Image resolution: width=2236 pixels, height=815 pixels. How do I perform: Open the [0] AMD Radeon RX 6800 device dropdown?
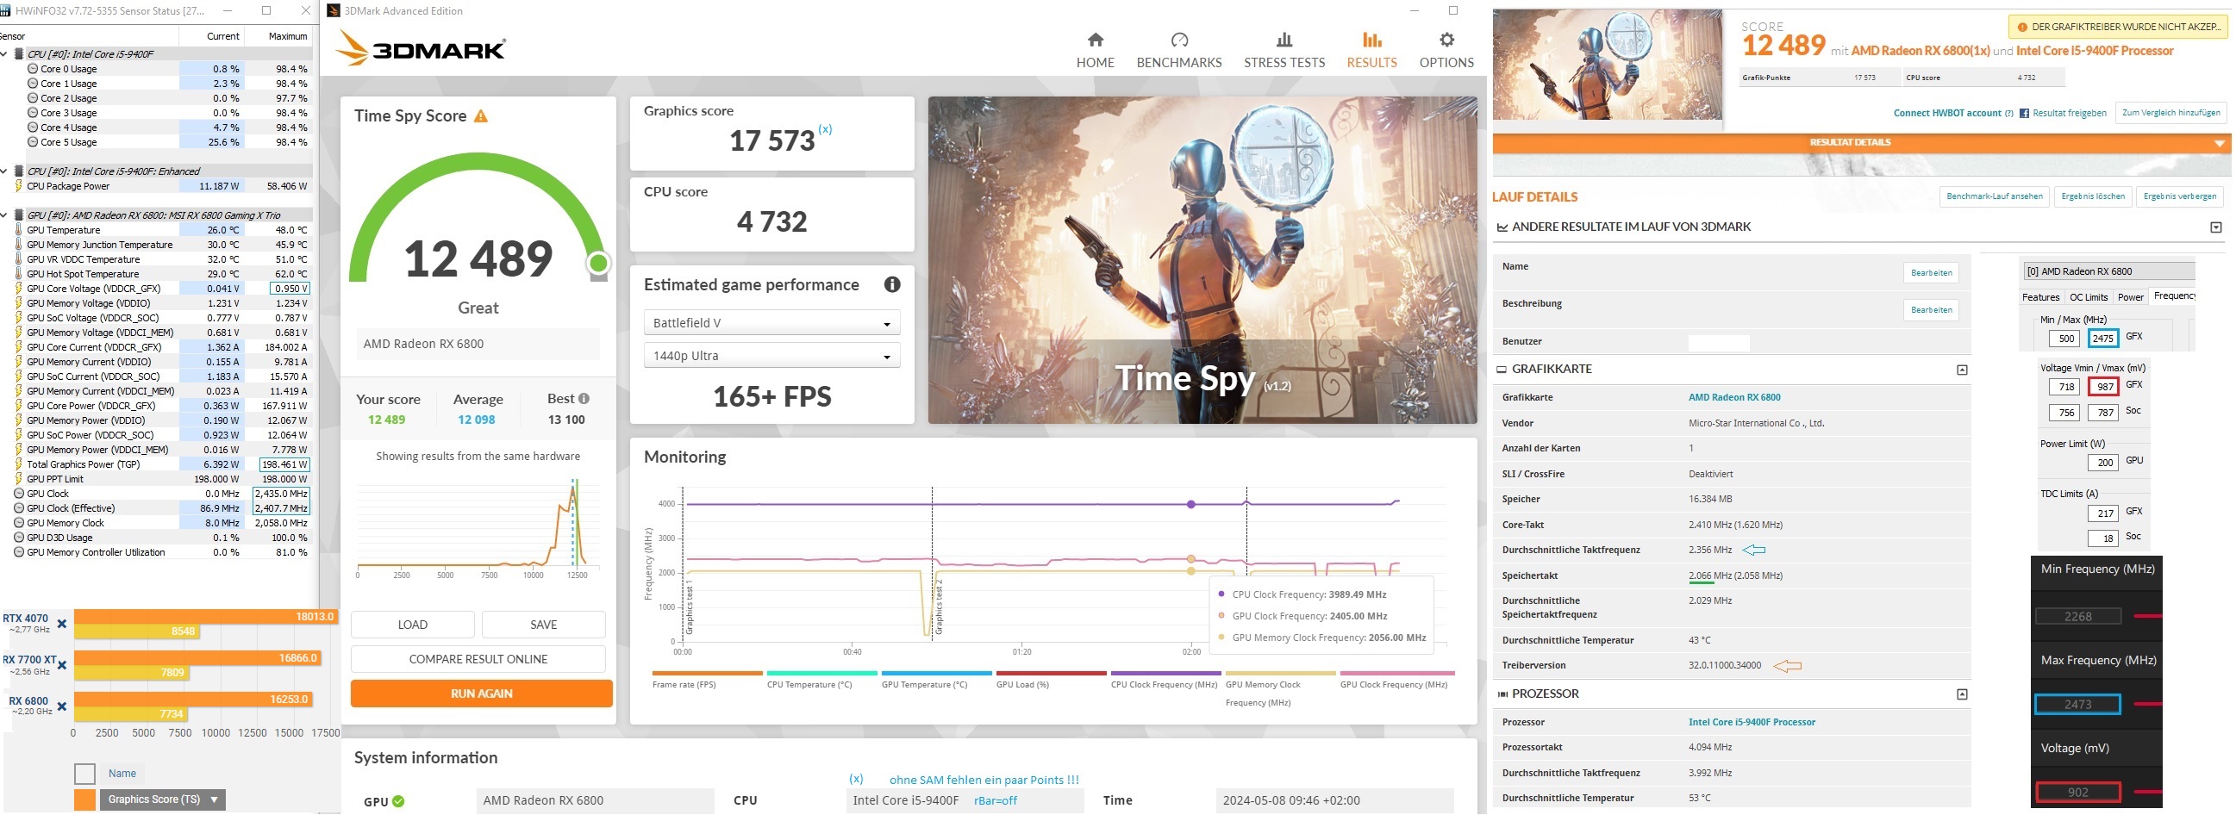click(2108, 271)
